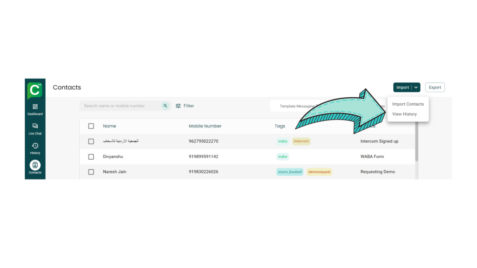
Task: Click the search magnifier icon
Action: point(165,106)
